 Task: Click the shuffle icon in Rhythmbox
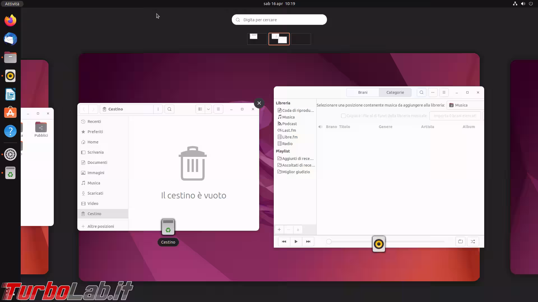473,242
